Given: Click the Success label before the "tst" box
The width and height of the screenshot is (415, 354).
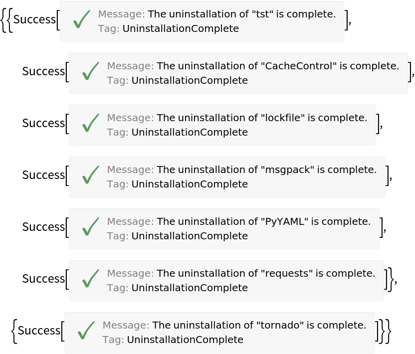Looking at the screenshot, I should pyautogui.click(x=34, y=20).
